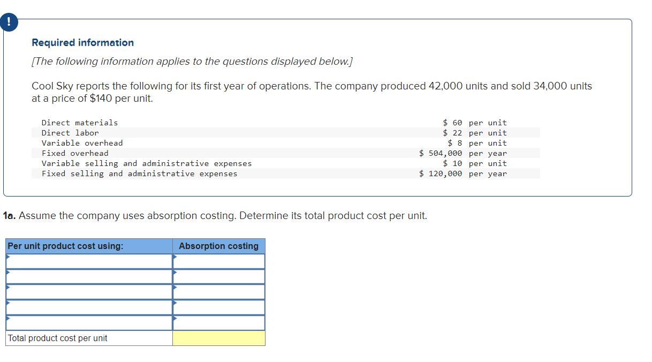Expand the fourth Absorption costing amount dropdown
Screen dimensions: 652x362
(x=218, y=307)
